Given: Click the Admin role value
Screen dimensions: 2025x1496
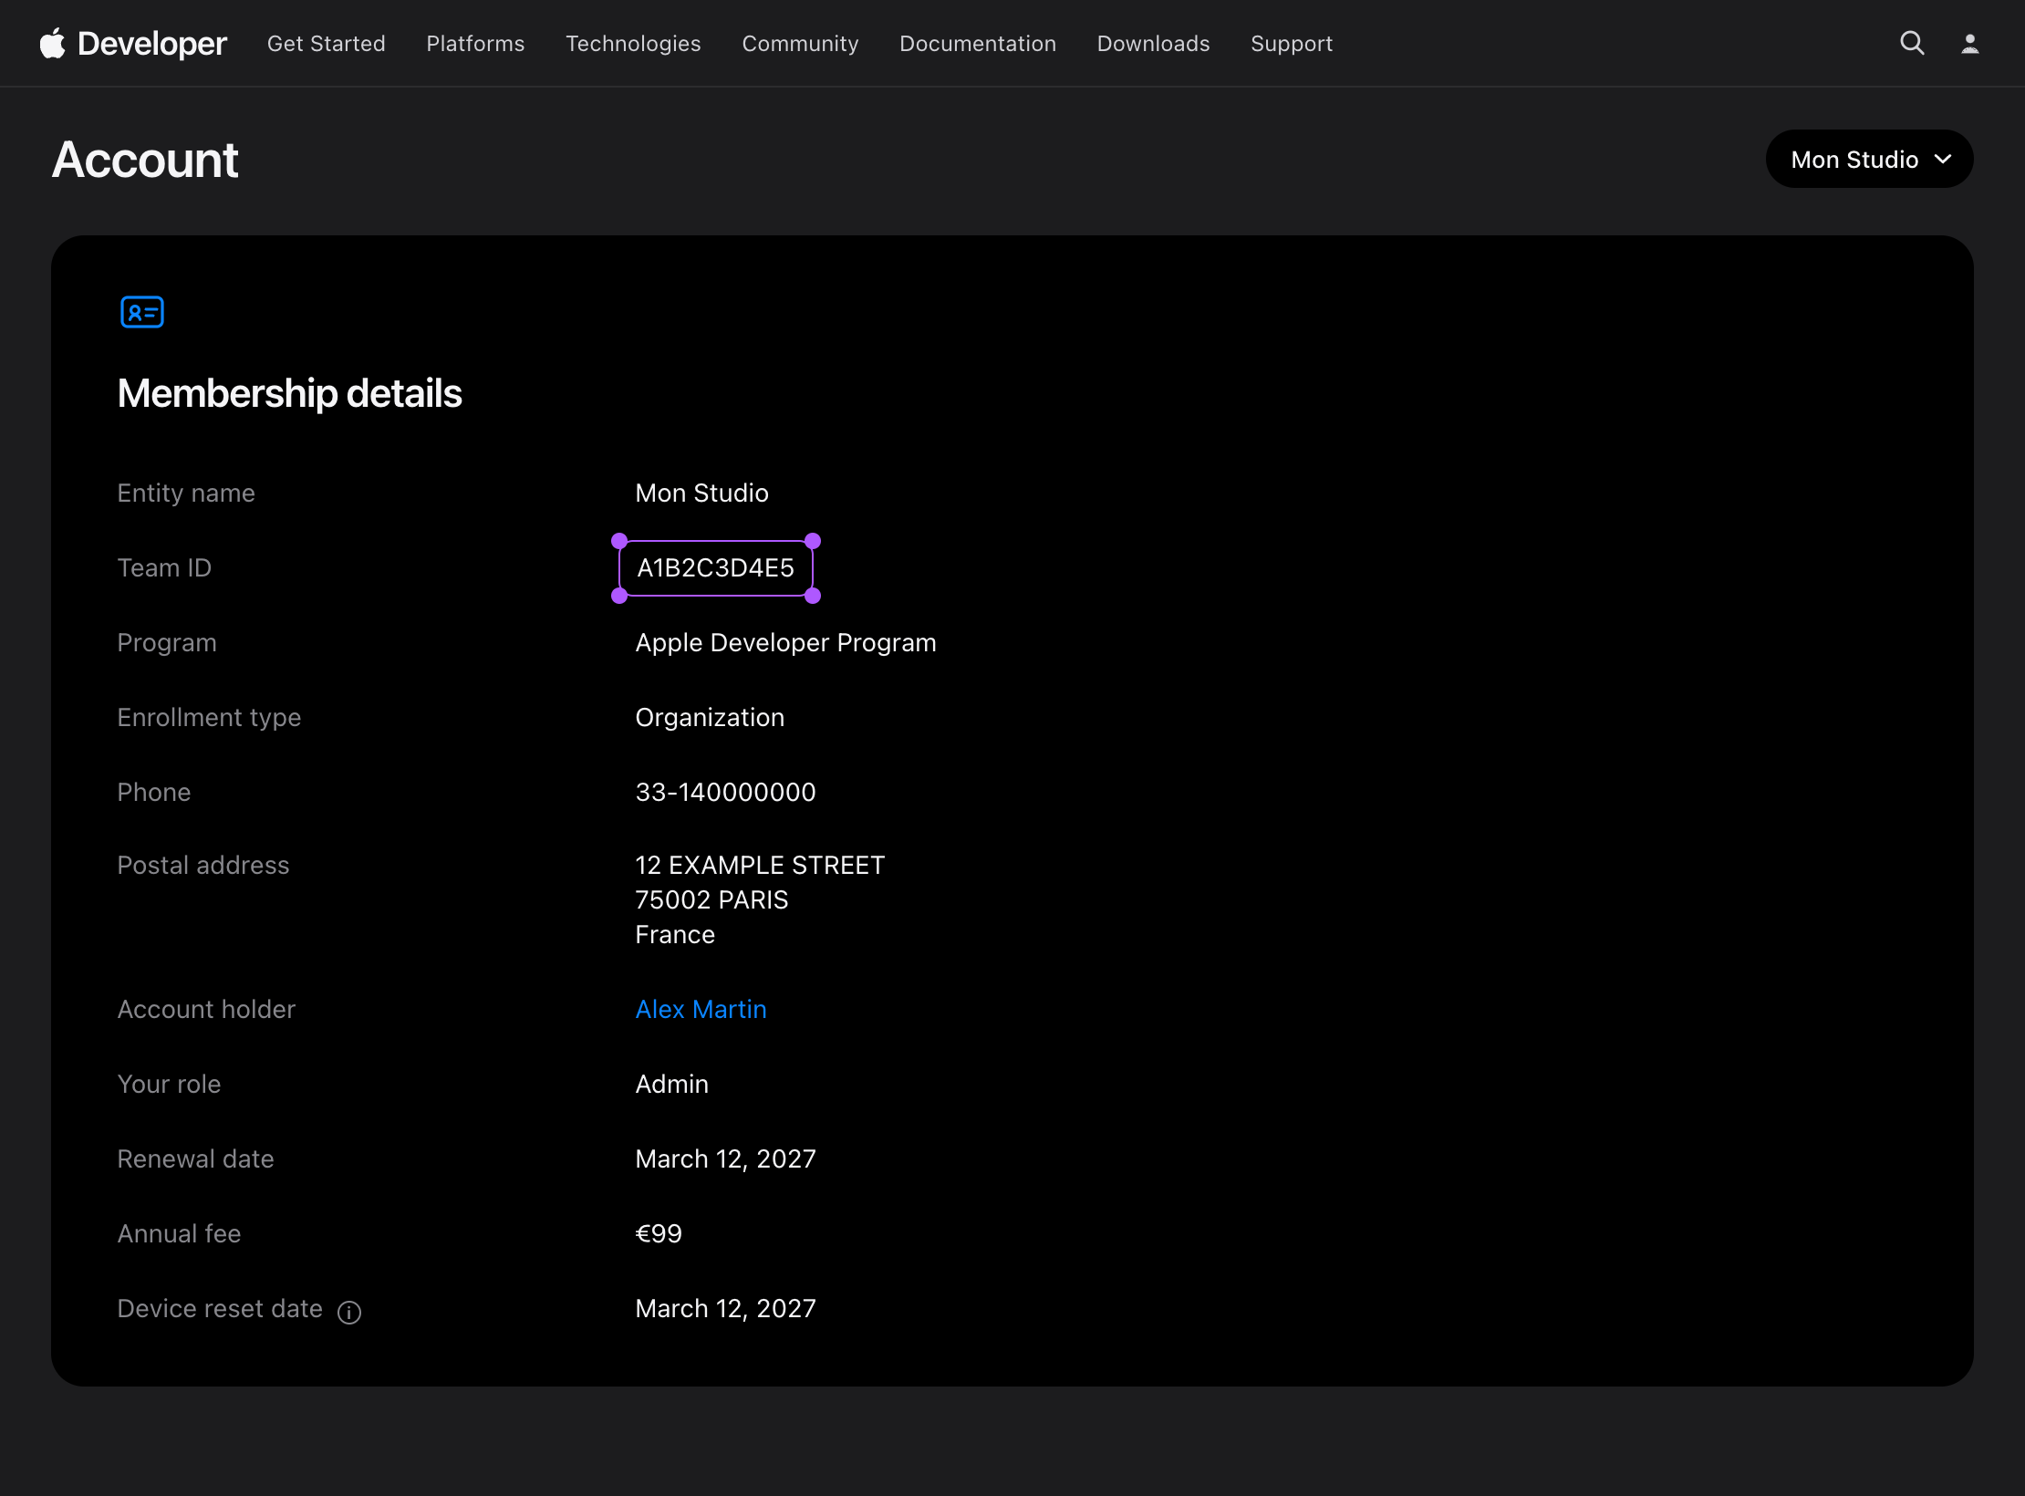Looking at the screenshot, I should (671, 1084).
